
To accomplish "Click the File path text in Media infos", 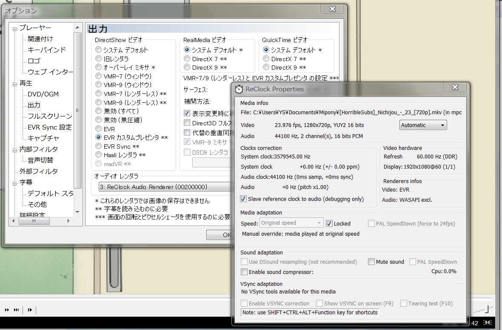I will tap(351, 112).
